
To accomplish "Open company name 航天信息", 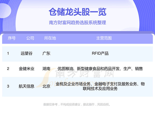I will pyautogui.click(x=27, y=86).
